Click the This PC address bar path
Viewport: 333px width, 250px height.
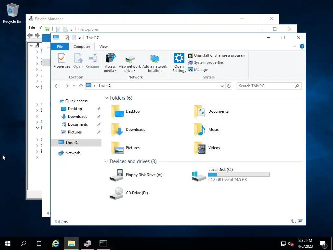(104, 86)
